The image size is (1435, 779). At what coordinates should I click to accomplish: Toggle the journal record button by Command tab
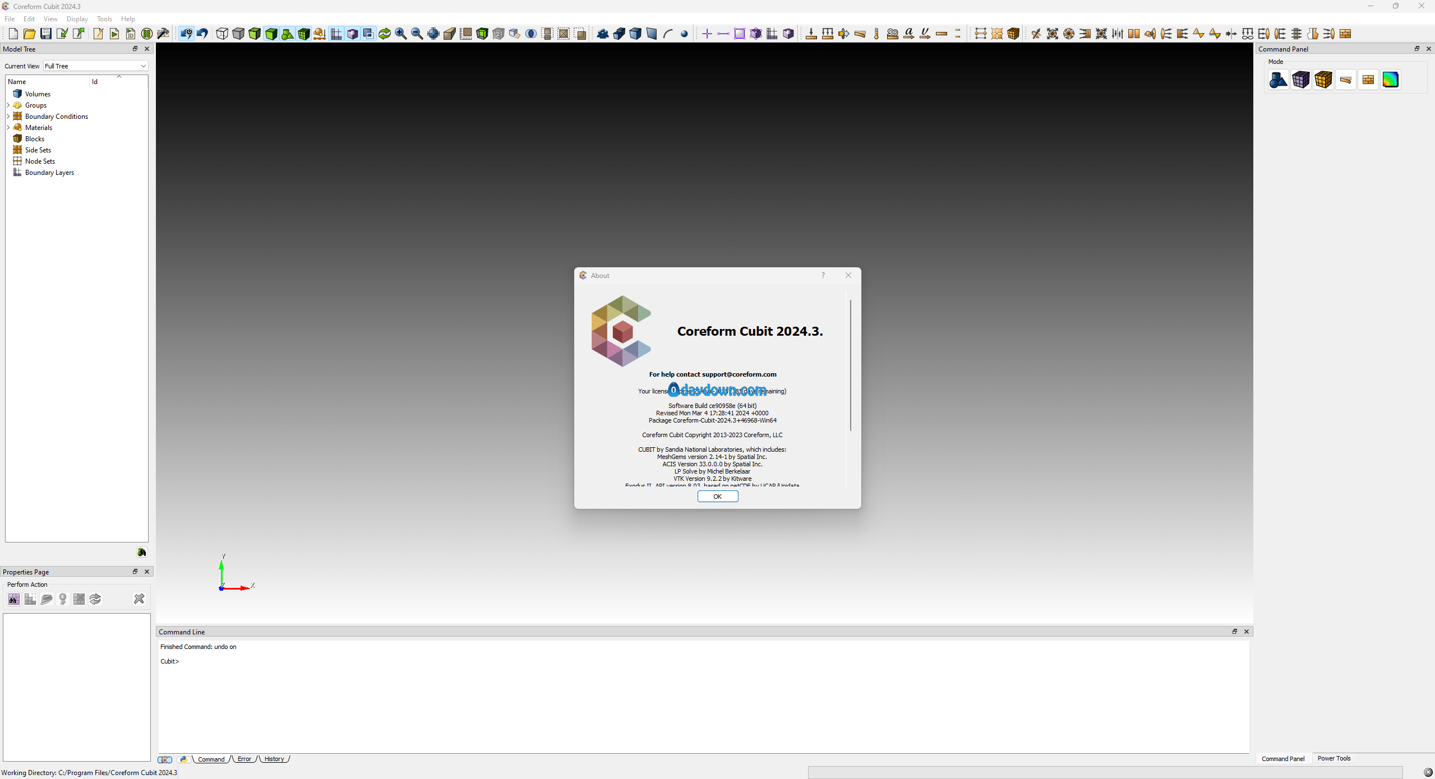tap(165, 759)
